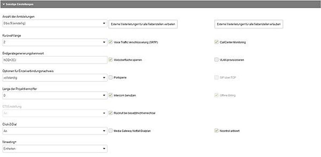Open the CTI Einstellung dropdown
321x157 pixels.
55,113
